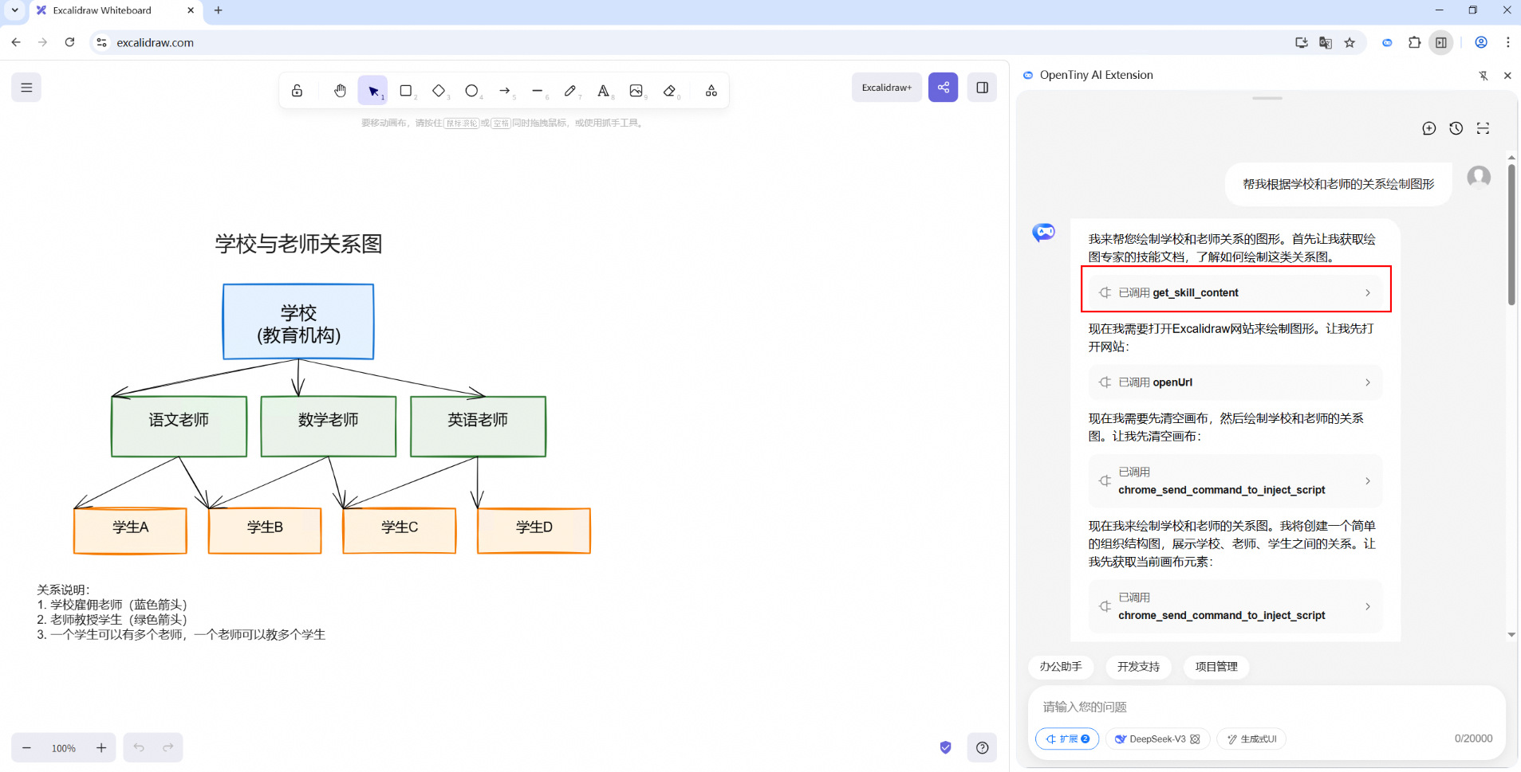Image resolution: width=1521 pixels, height=772 pixels.
Task: Click the encryption shield icon
Action: pos(946,748)
